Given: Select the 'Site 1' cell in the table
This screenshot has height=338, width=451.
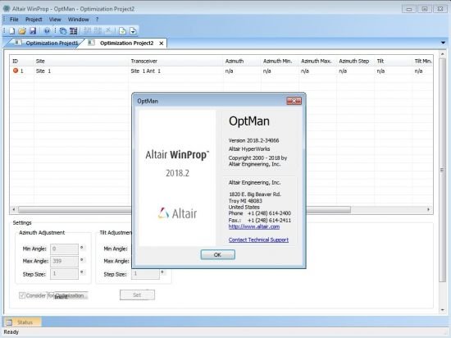Looking at the screenshot, I should click(x=43, y=71).
